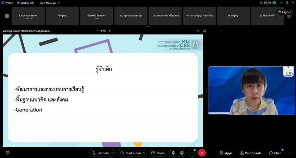
Task: Unmute the microphone
Action: [x=100, y=153]
